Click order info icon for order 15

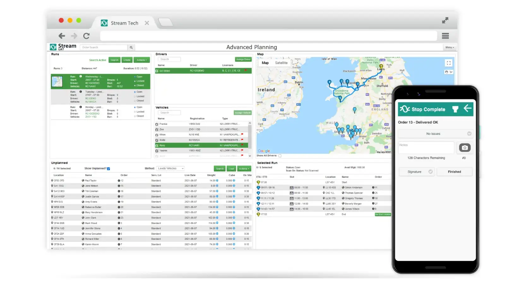[x=119, y=186]
